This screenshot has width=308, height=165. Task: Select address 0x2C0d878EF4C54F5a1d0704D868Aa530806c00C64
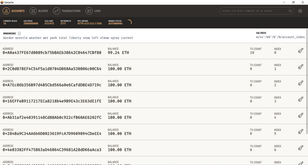click(52, 69)
